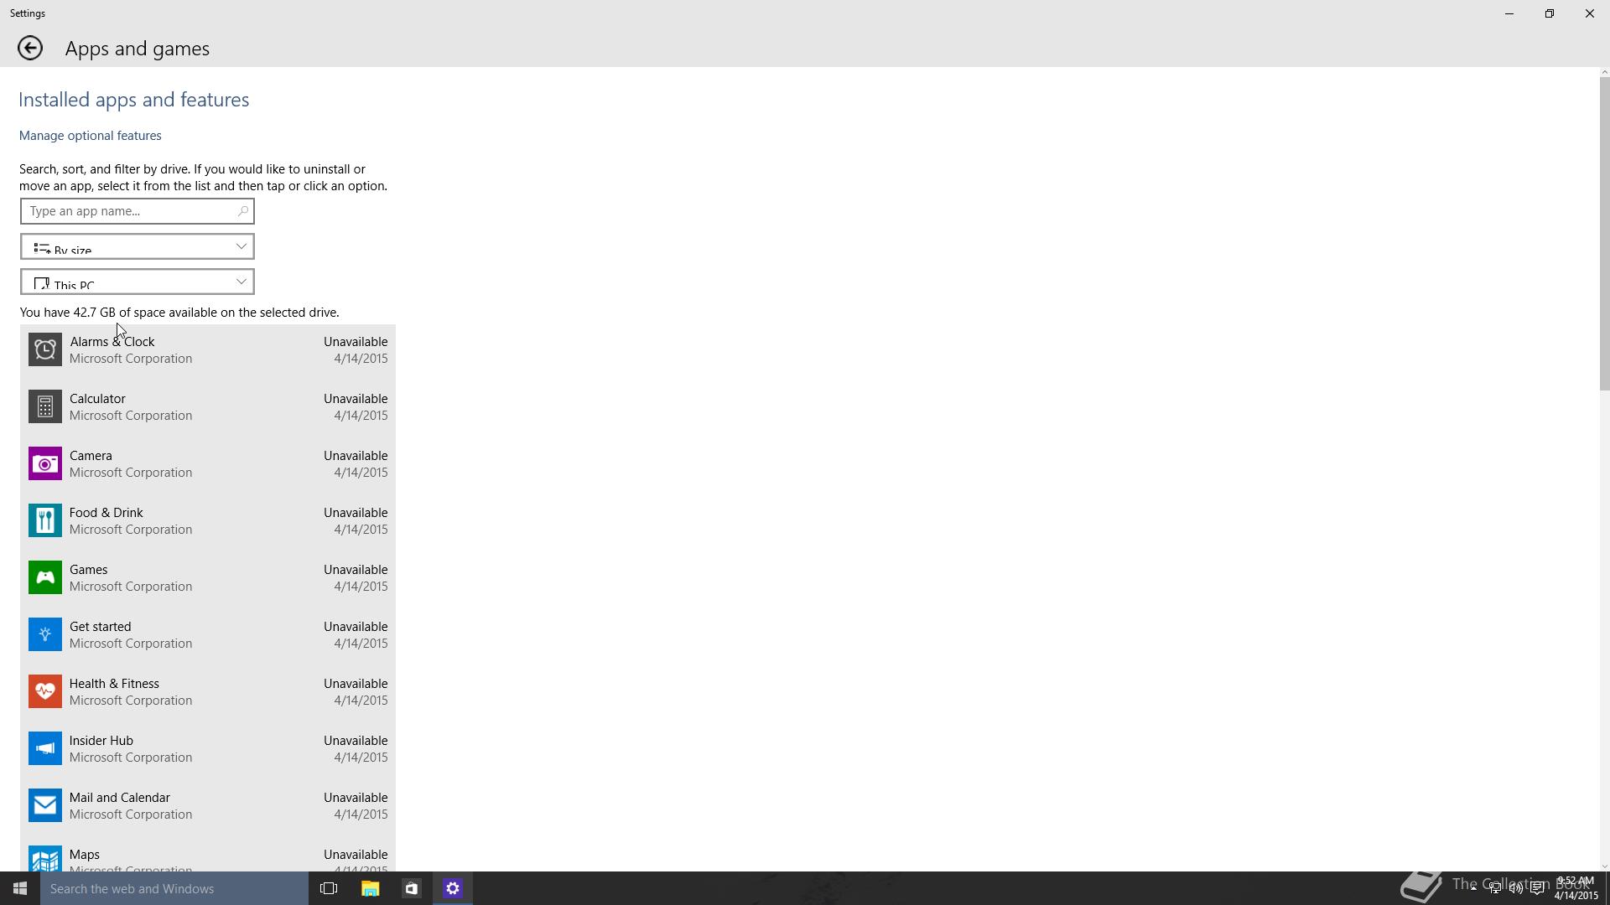Select the Food & Drink app icon

coord(45,520)
